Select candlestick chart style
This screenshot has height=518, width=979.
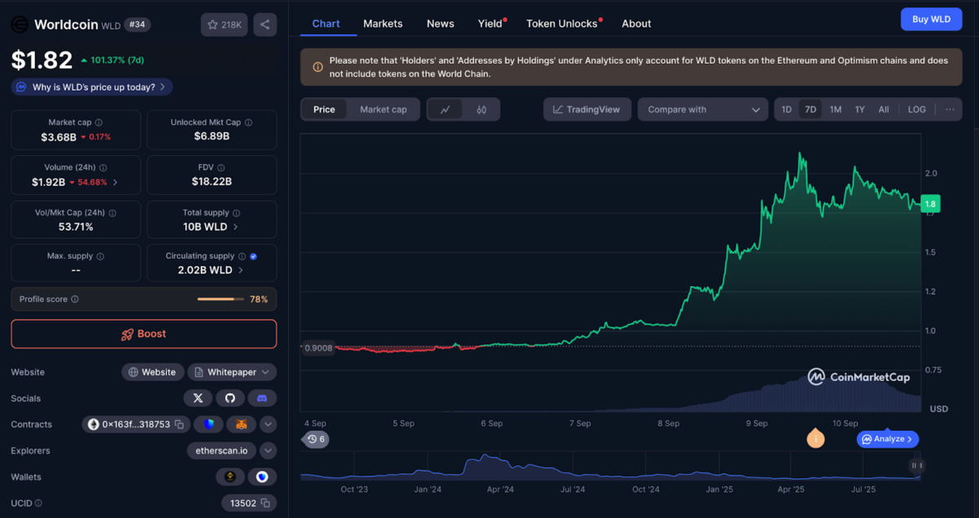pos(481,109)
